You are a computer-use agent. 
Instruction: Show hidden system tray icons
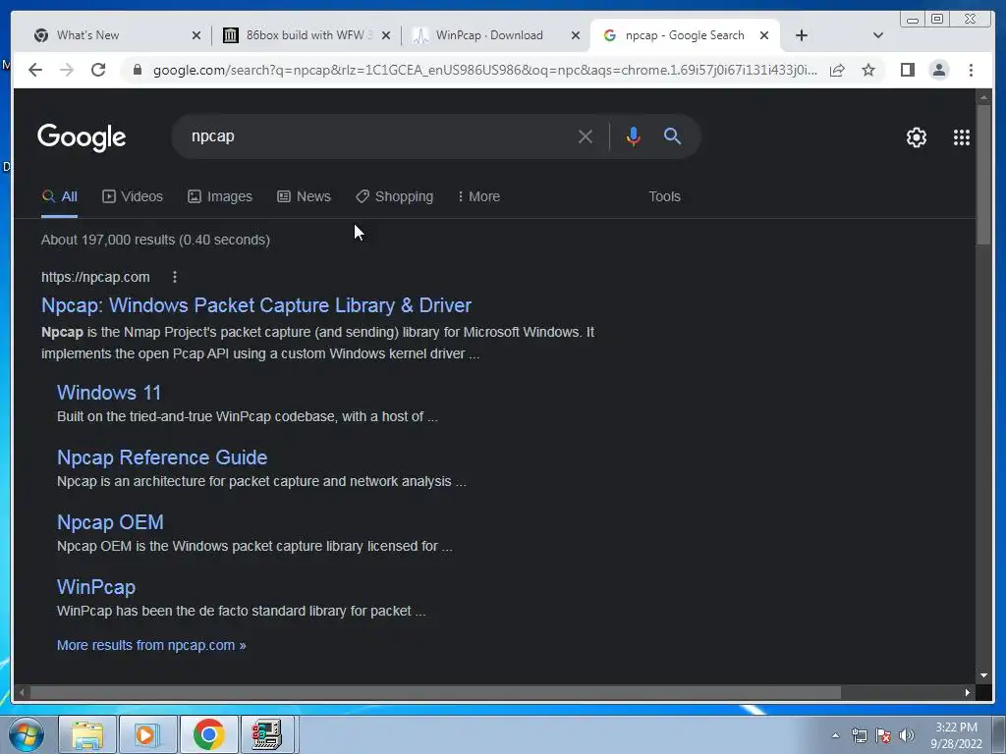pos(835,735)
